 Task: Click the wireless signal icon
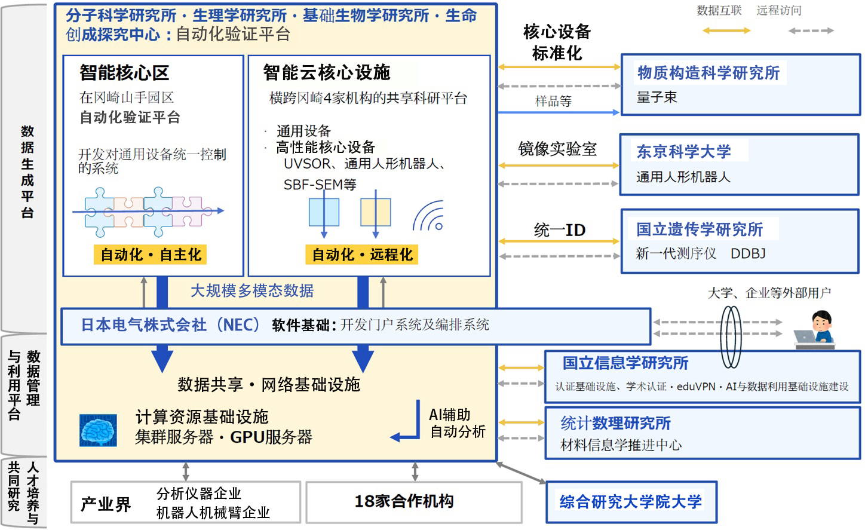click(428, 216)
